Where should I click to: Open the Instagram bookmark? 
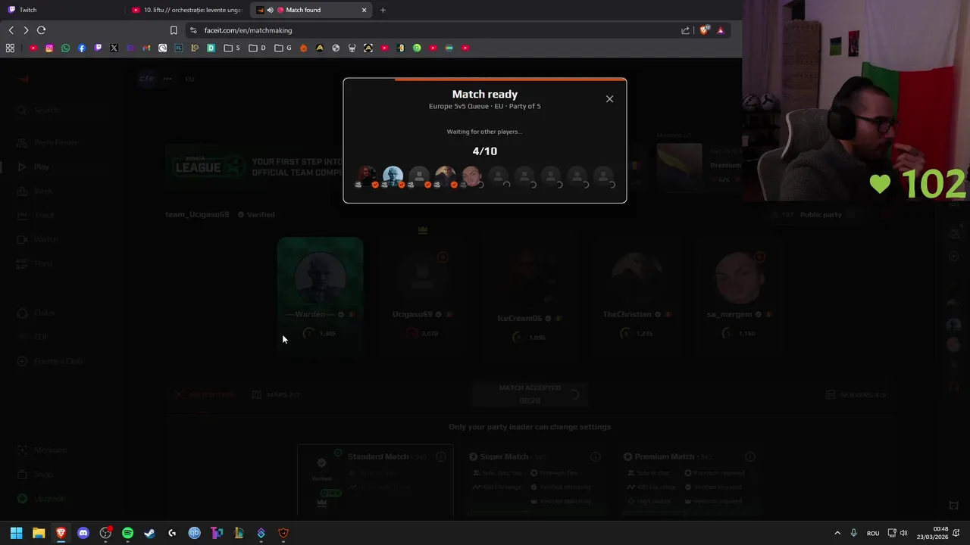(49, 48)
